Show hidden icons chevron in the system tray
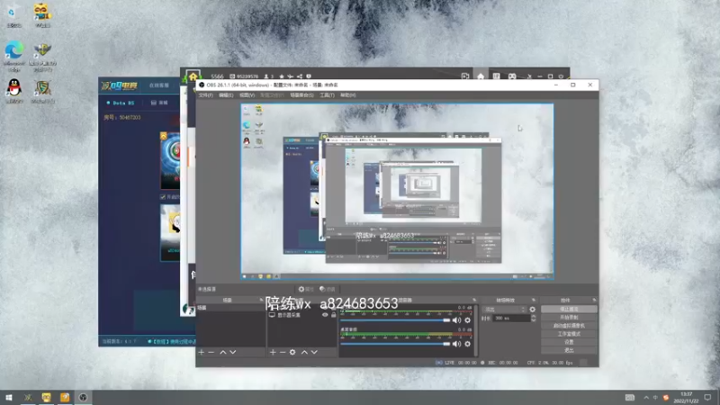 (646, 397)
